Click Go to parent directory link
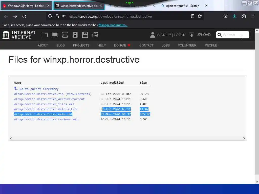259x194 pixels. point(39,89)
